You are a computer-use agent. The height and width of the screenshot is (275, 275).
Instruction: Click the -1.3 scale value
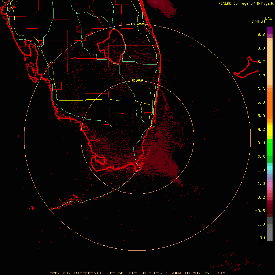pos(260,224)
